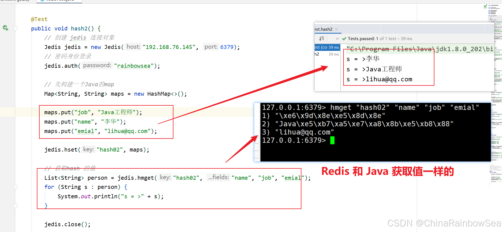The width and height of the screenshot is (502, 232).
Task: Click the inspection checkmark at the editor's top right
Action: (x=485, y=6)
